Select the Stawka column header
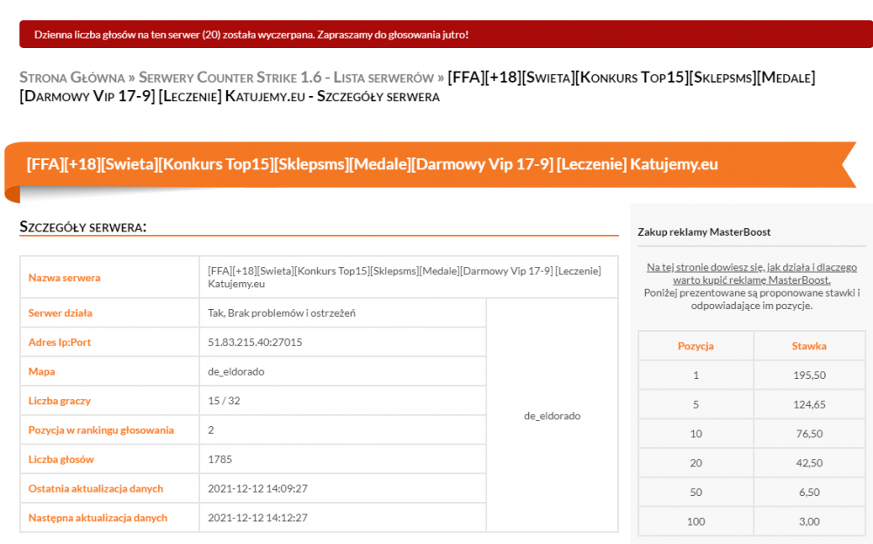The width and height of the screenshot is (873, 544). [x=809, y=346]
